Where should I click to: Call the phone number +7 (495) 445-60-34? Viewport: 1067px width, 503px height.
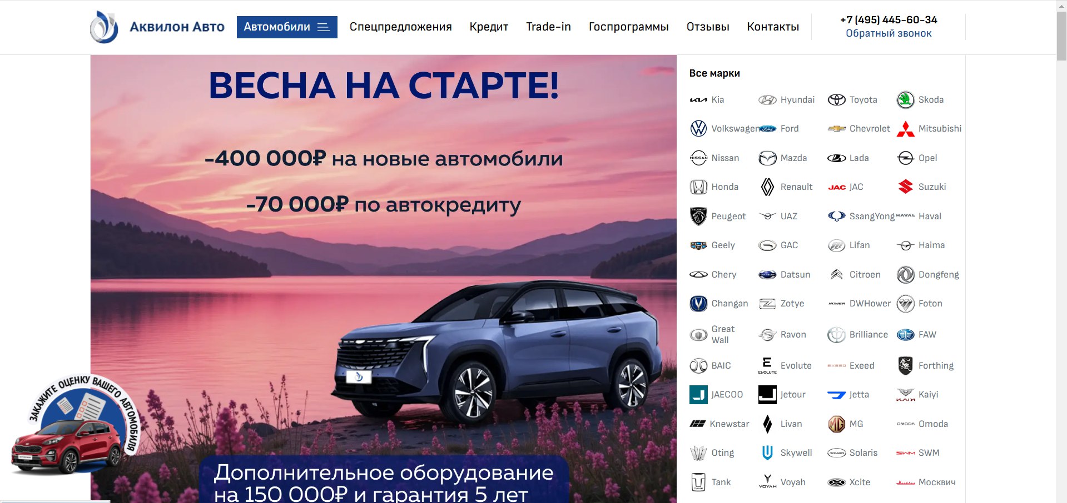[889, 20]
